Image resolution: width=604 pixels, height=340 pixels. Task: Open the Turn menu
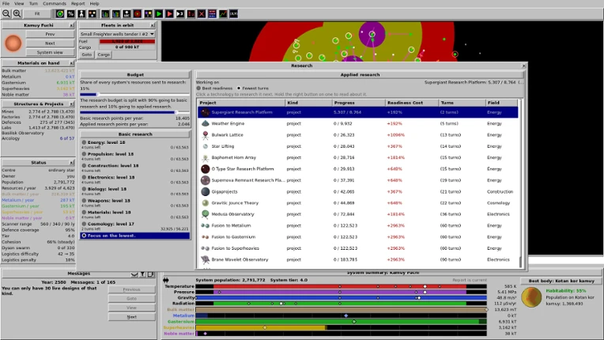point(33,3)
